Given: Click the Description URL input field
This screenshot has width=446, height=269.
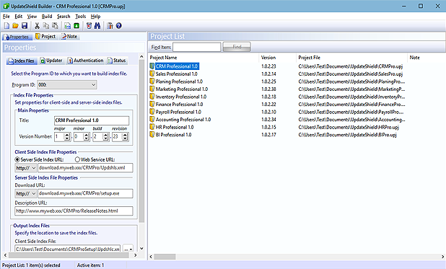Looking at the screenshot, I should [x=74, y=211].
